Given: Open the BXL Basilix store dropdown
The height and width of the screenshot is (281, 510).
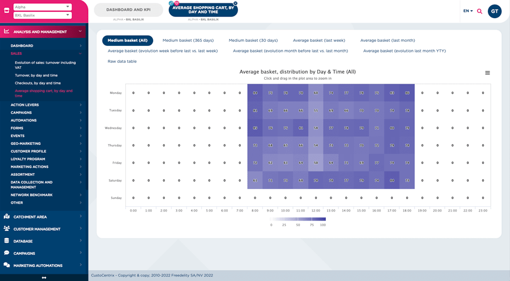Looking at the screenshot, I should pyautogui.click(x=42, y=15).
